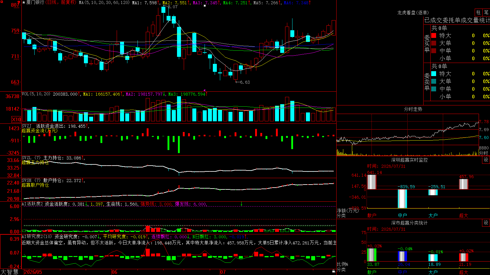The width and height of the screenshot is (490, 275).
Task: Click the teal 中单 sell order swatch
Action: pyautogui.click(x=434, y=89)
